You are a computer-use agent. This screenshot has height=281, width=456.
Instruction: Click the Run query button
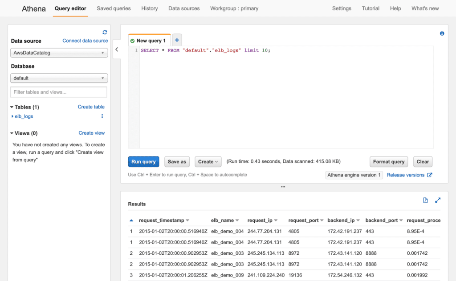[x=144, y=162]
